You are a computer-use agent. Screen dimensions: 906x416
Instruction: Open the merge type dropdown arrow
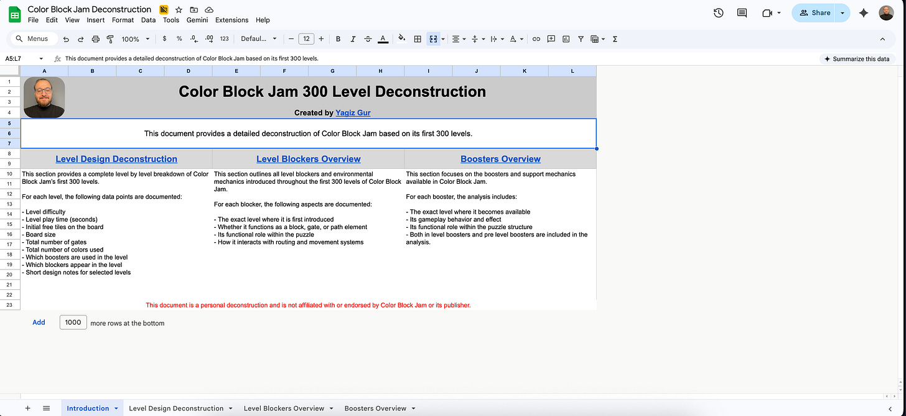pos(442,38)
